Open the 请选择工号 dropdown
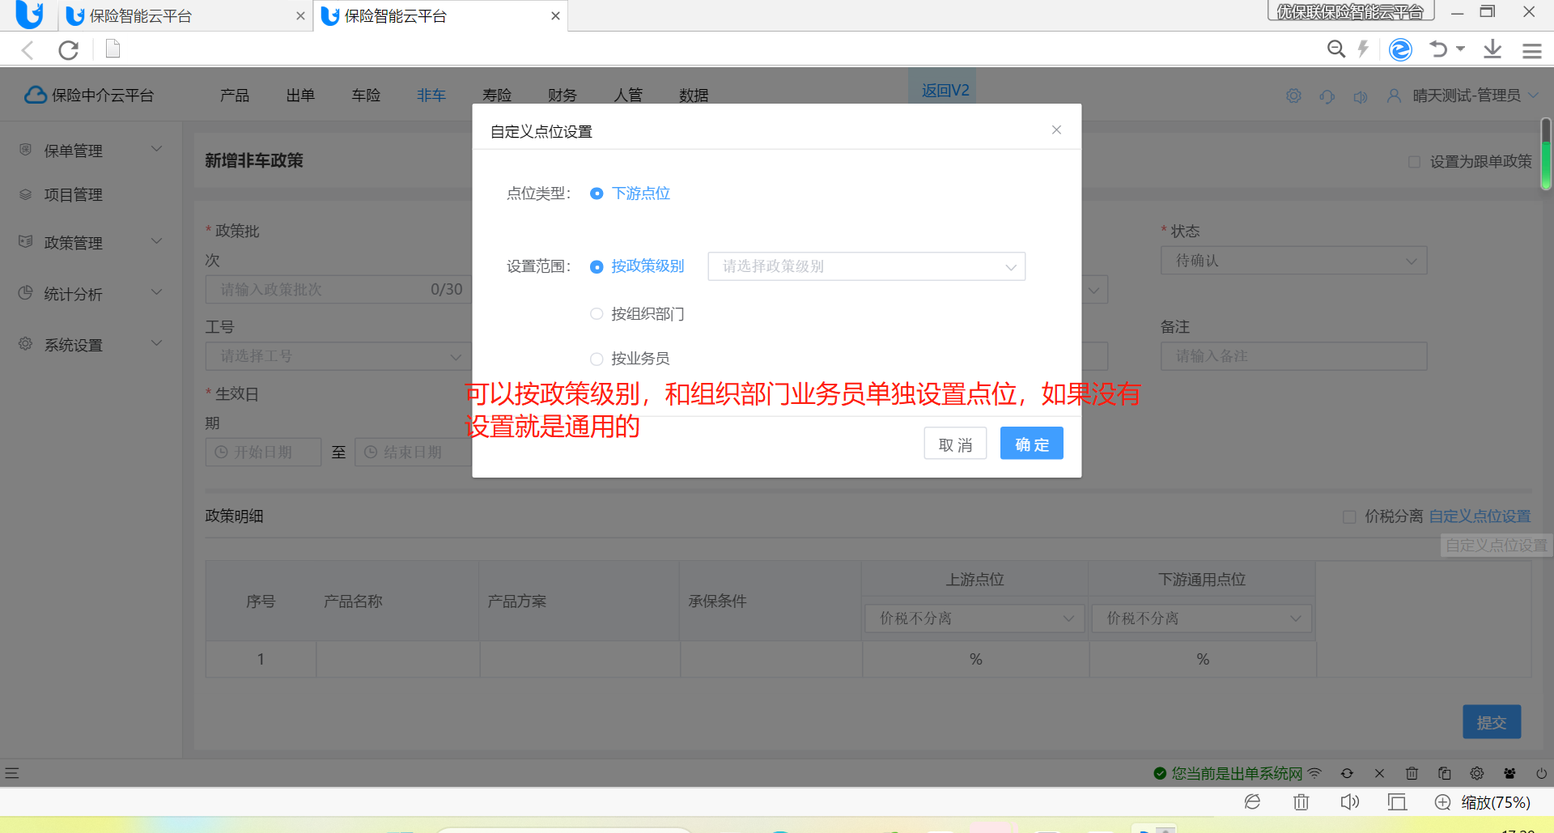 337,356
